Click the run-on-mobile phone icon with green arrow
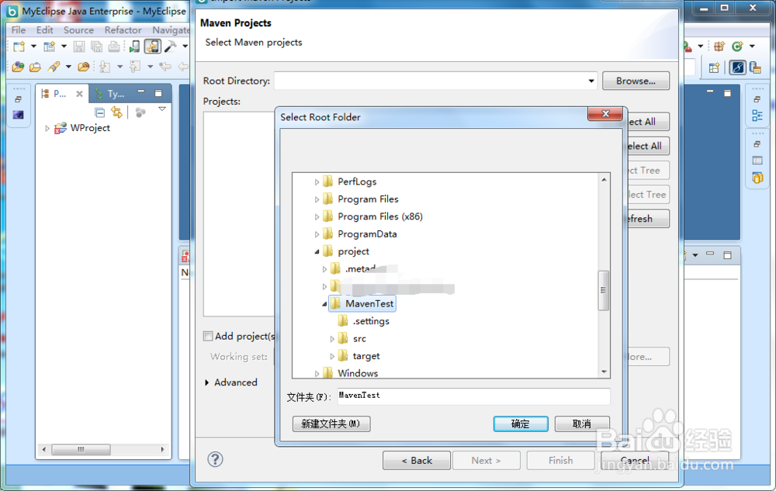 [134, 47]
